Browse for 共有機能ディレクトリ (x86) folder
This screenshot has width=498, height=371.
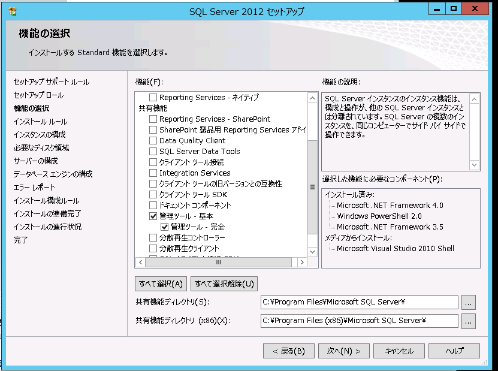pyautogui.click(x=469, y=321)
